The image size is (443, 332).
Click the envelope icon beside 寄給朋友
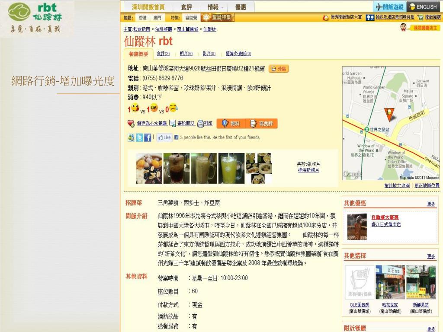(x=172, y=123)
